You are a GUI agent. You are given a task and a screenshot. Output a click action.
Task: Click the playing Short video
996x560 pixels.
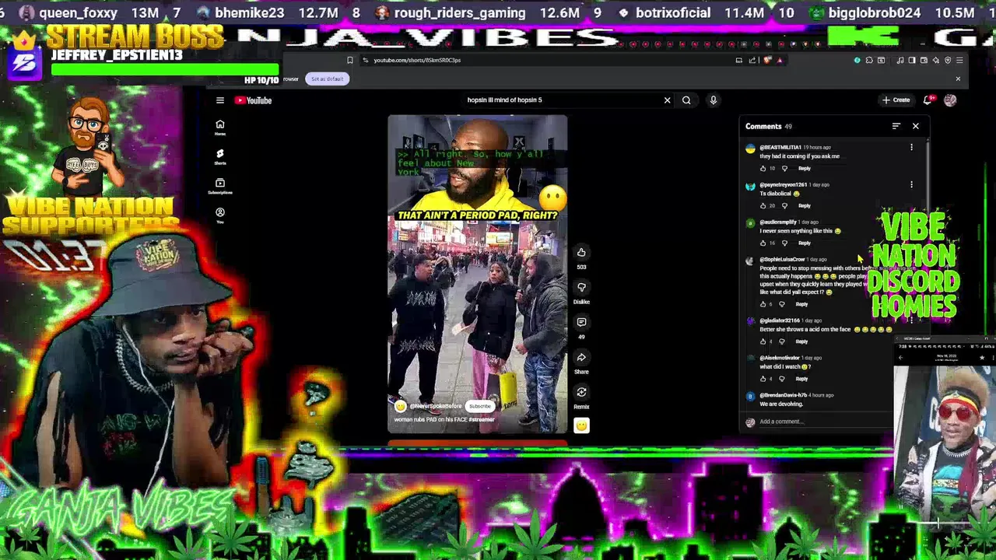click(x=478, y=274)
